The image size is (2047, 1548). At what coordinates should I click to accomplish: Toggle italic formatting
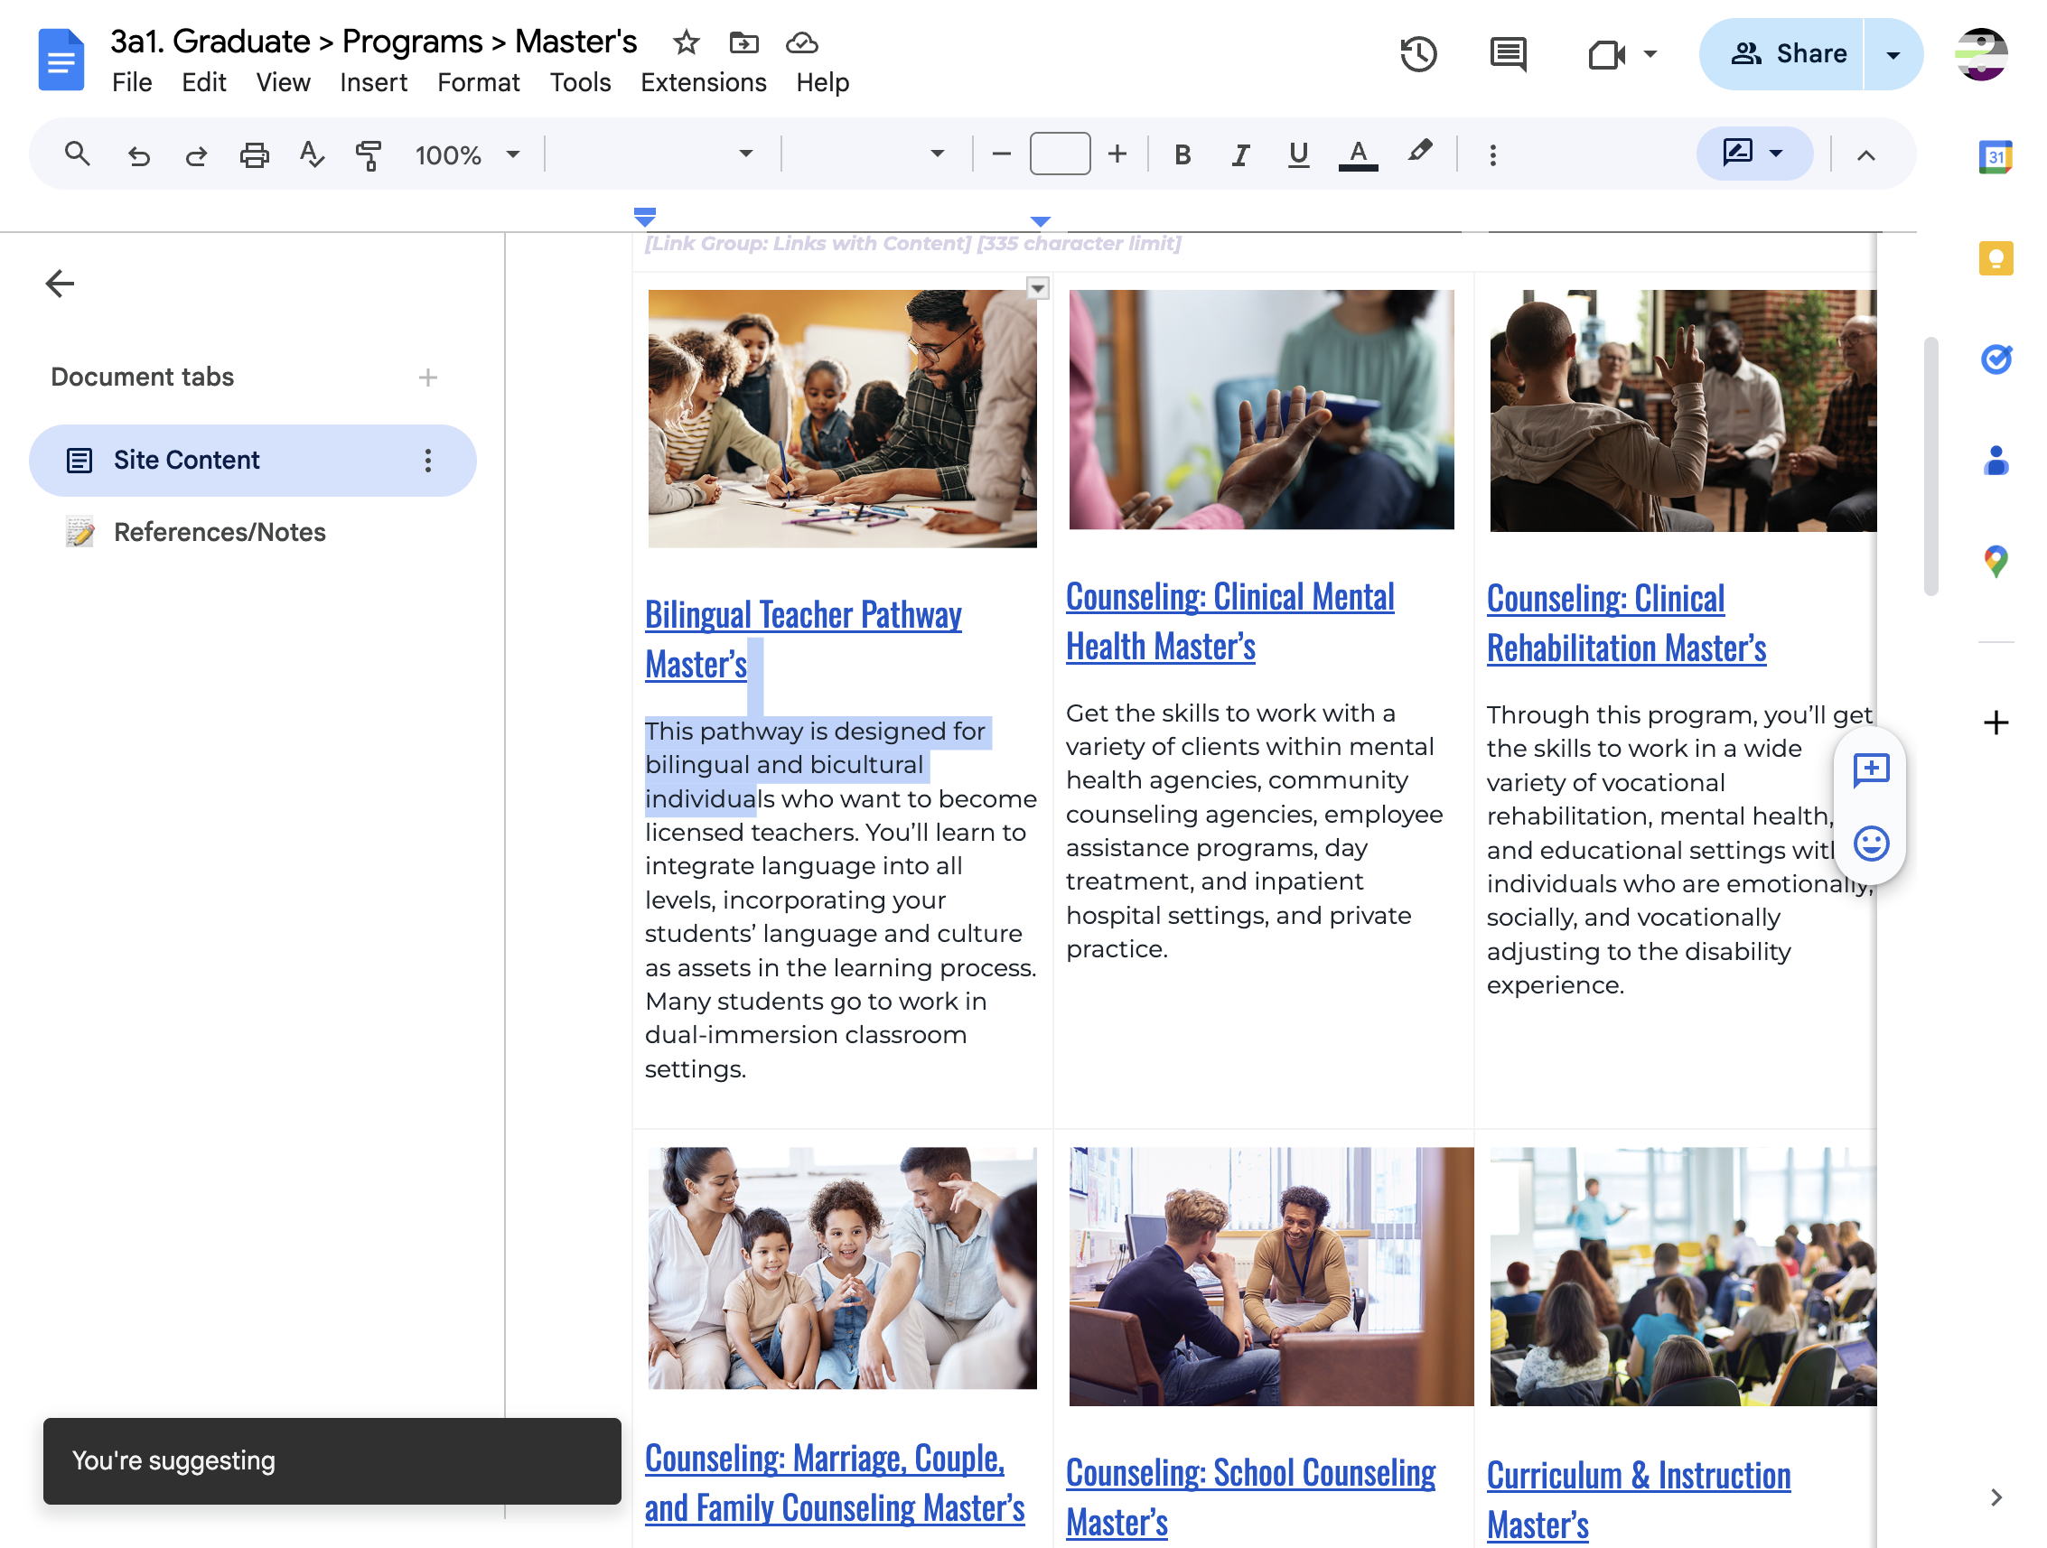point(1240,154)
